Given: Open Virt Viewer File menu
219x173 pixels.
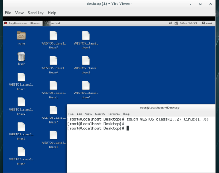Looking at the screenshot, I should 8,13.
